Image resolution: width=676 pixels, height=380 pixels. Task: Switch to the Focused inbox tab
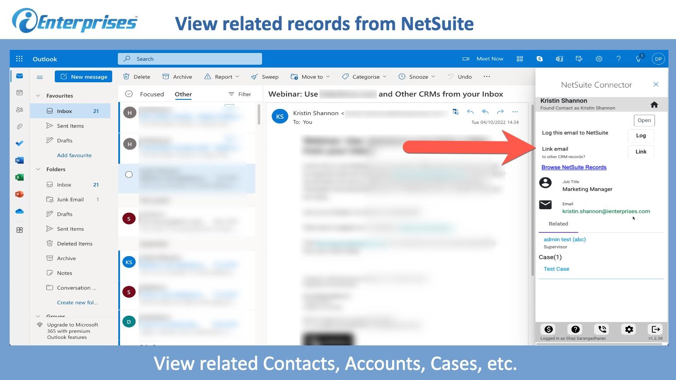coord(152,94)
